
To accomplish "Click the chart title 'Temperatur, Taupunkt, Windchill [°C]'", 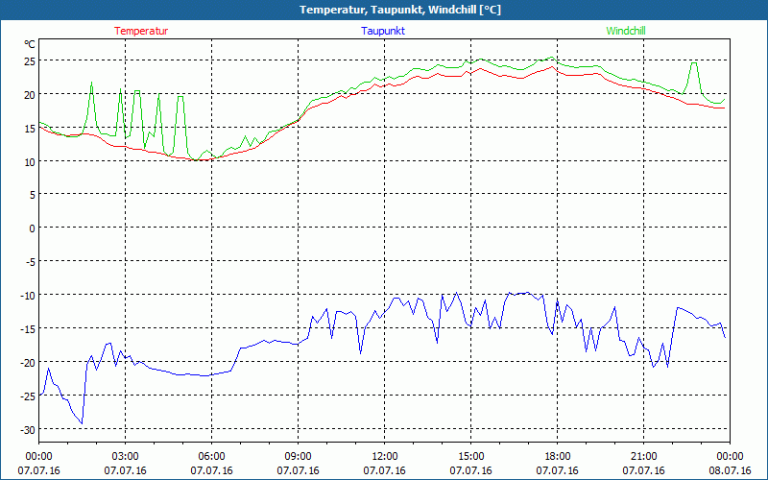I will [x=400, y=10].
